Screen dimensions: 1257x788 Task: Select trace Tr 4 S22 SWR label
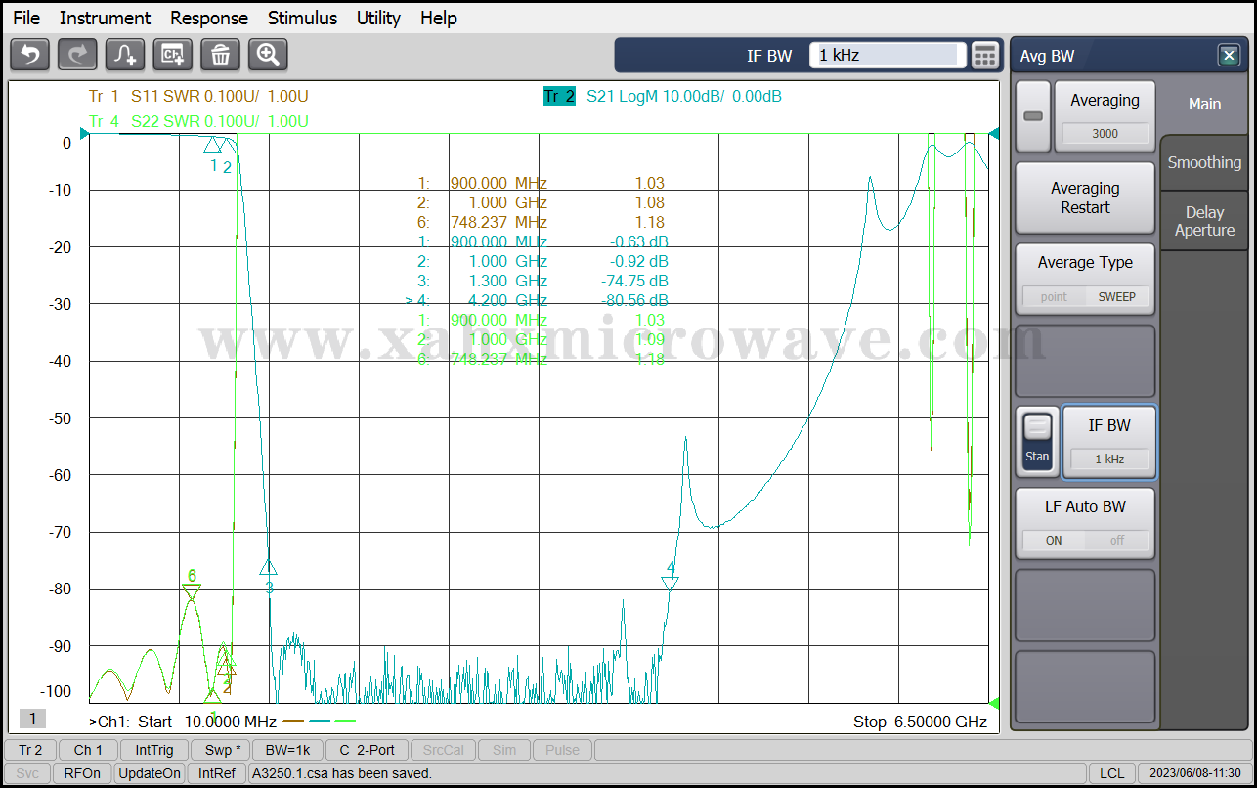198,121
